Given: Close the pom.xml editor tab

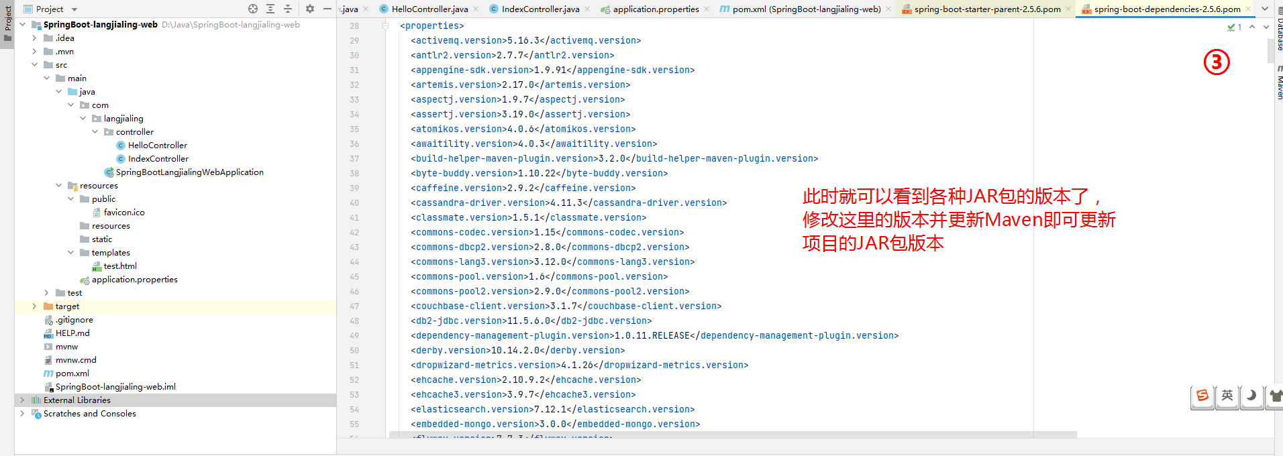Looking at the screenshot, I should pos(888,9).
